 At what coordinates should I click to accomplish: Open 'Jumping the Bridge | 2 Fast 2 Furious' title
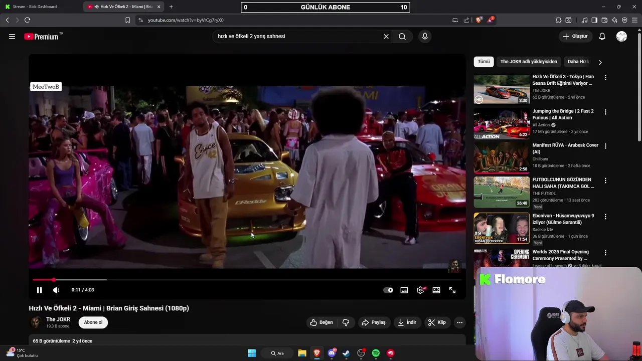coord(563,114)
